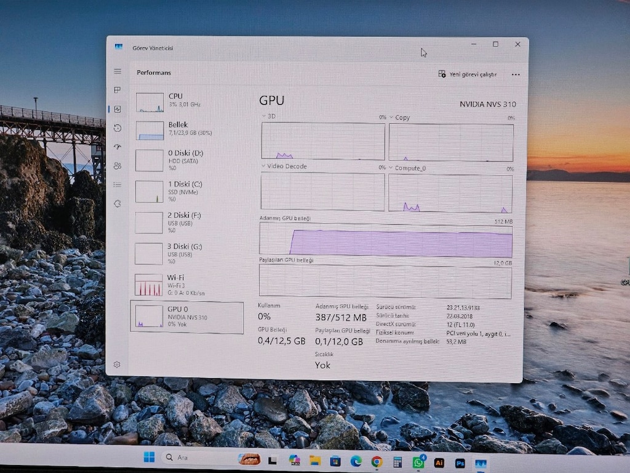This screenshot has width=630, height=473.
Task: Click the Task Manager taskbar icon
Action: point(481,464)
